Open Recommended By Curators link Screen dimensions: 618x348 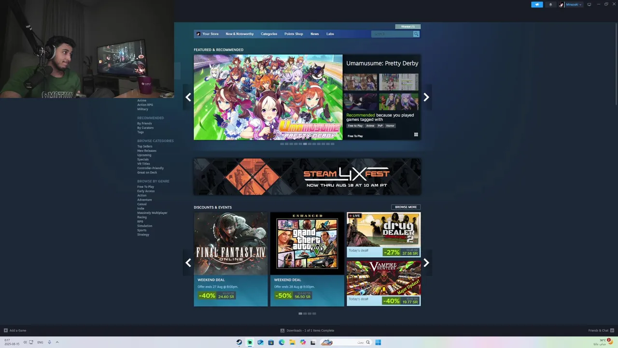[x=145, y=128]
